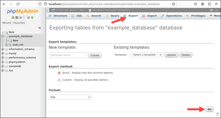Expand the information_schema database tree node
Screen dimensions: 221x118
click(x=3, y=49)
